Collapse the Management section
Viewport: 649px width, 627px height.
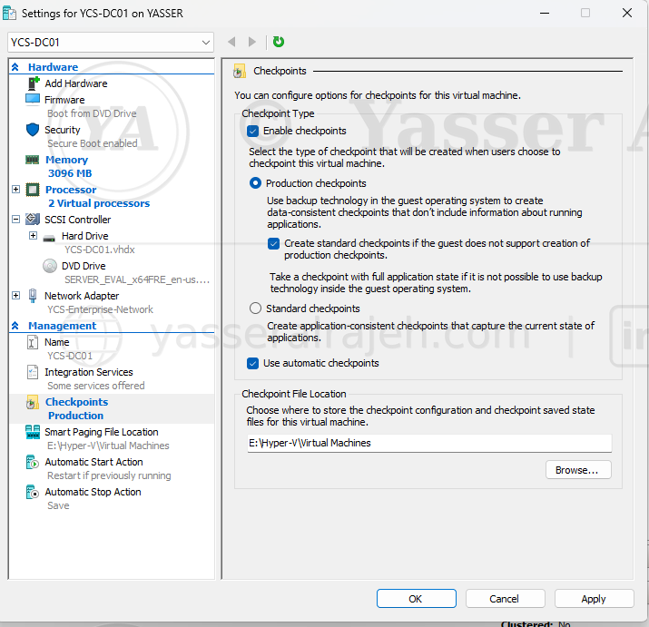point(15,326)
